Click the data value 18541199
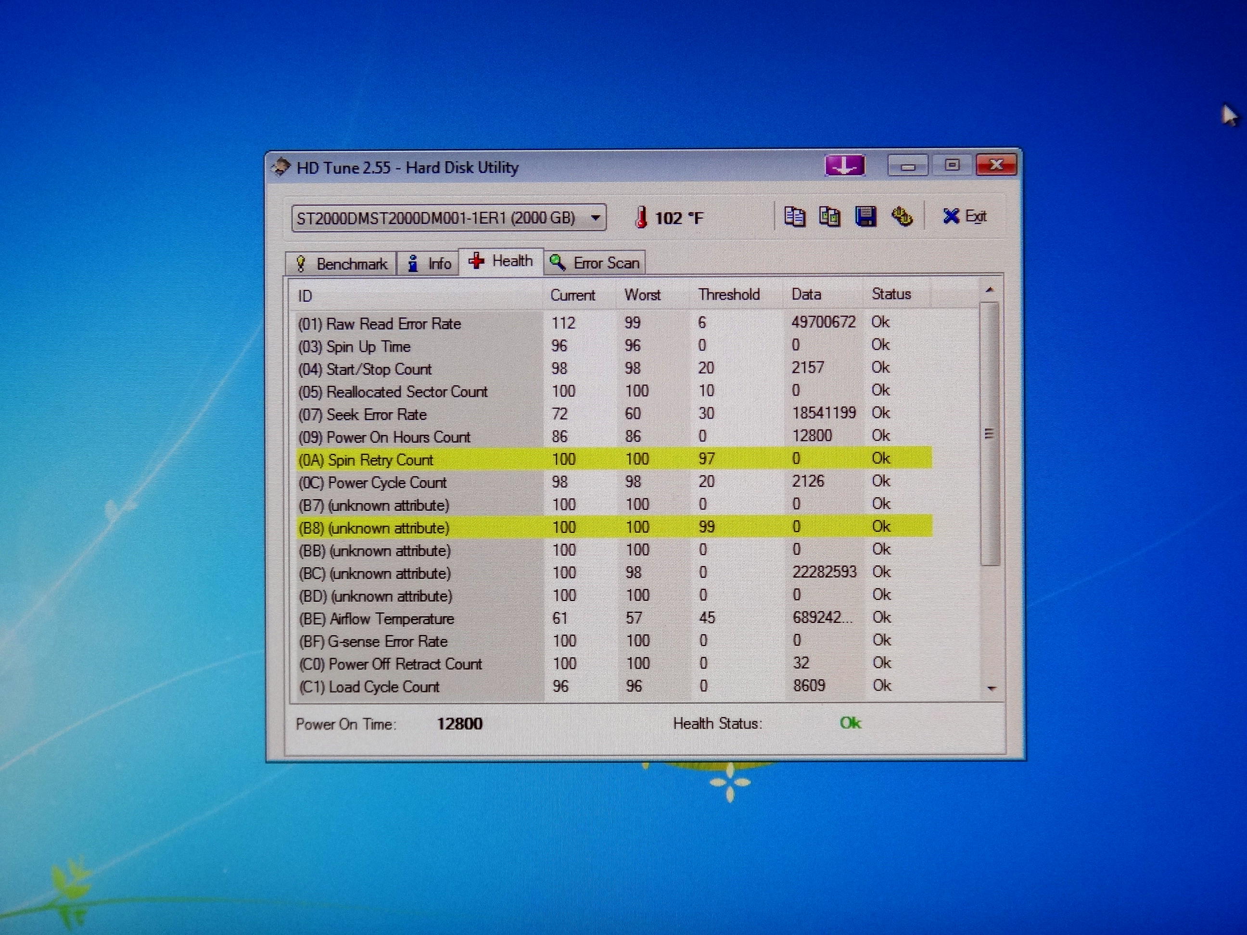This screenshot has width=1247, height=935. coord(824,413)
